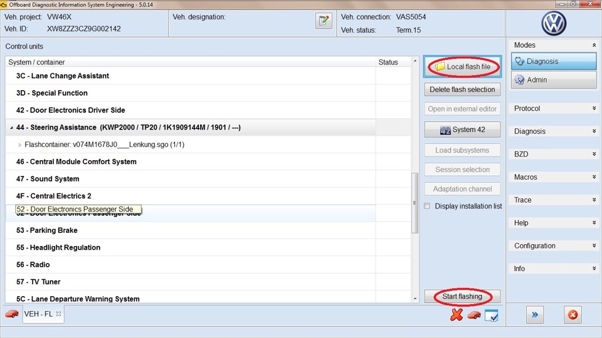Click Open in external editor button

pos(462,109)
